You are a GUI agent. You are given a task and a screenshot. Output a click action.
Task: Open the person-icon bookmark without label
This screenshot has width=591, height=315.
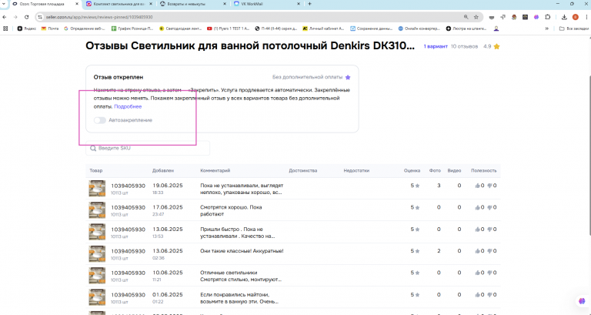coord(496,28)
